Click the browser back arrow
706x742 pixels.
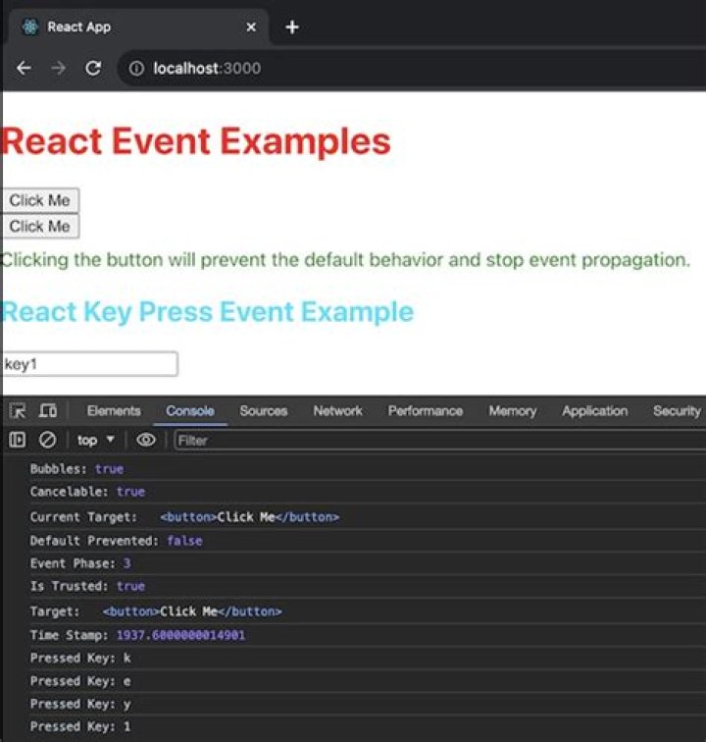pyautogui.click(x=24, y=69)
